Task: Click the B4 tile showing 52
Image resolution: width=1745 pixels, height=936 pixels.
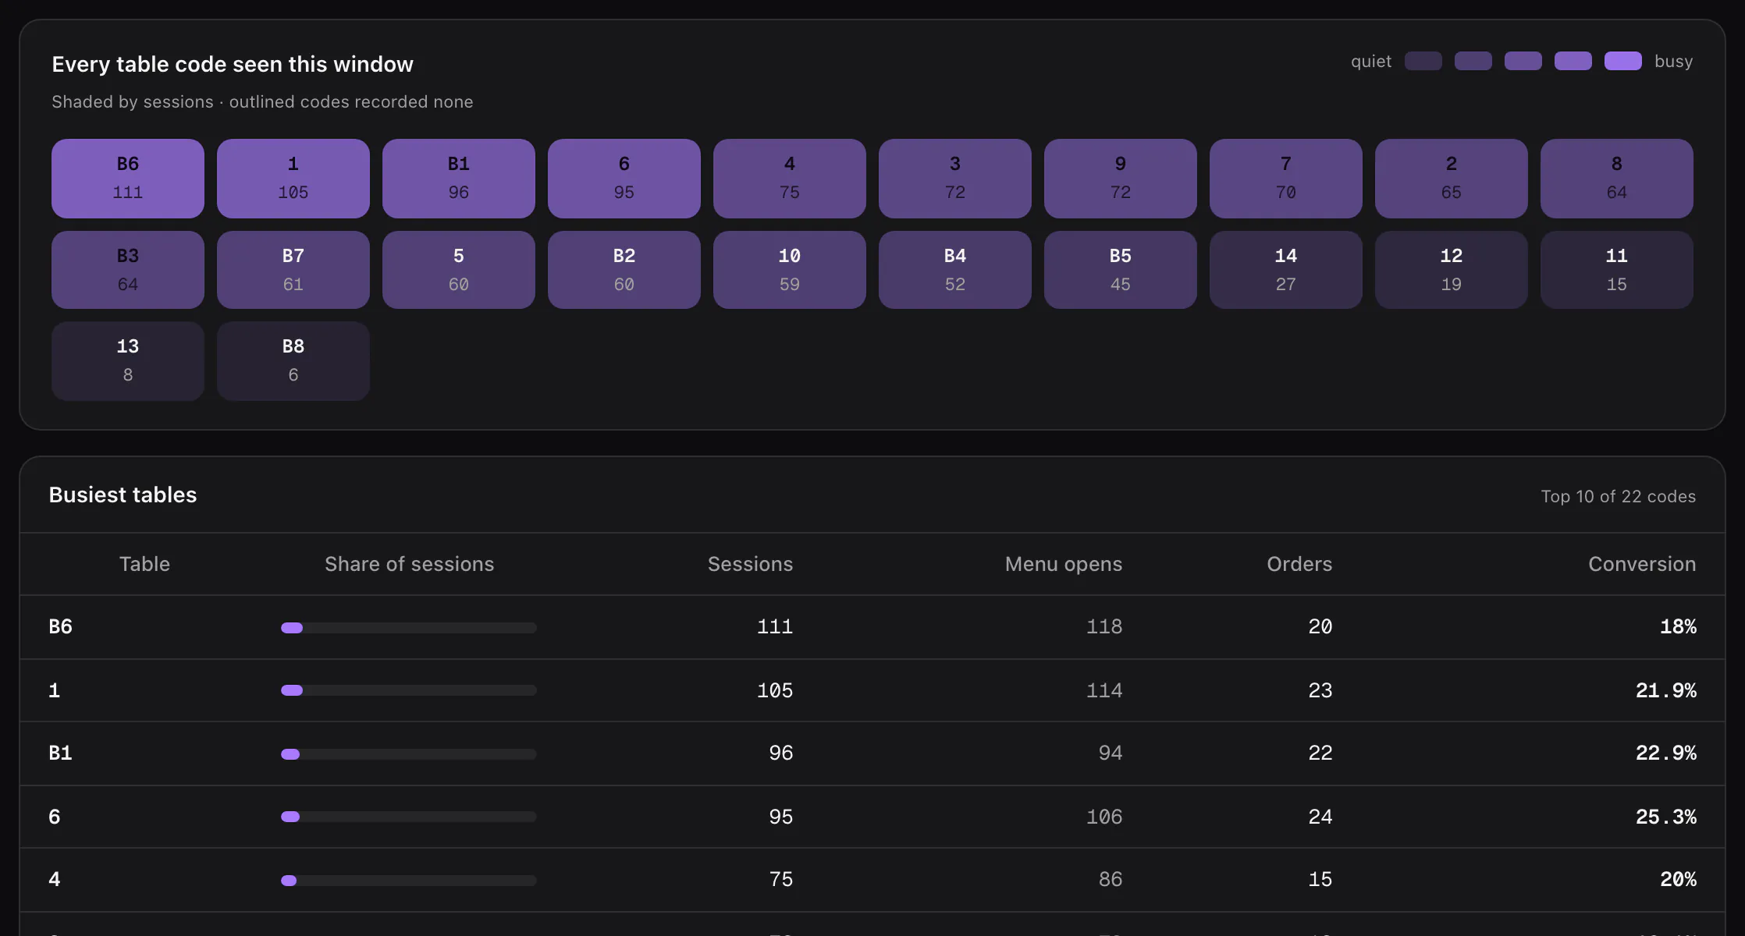Action: click(x=955, y=270)
